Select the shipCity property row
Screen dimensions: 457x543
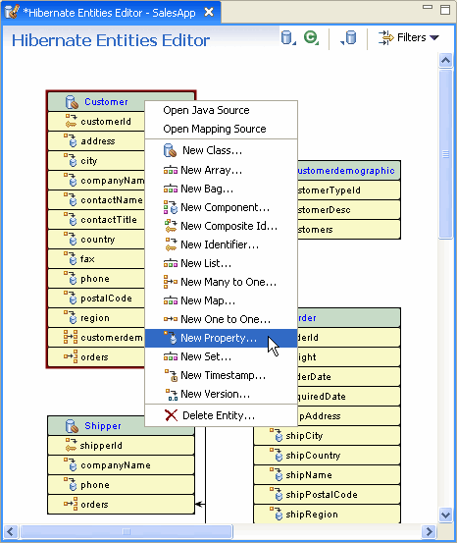[x=327, y=436]
